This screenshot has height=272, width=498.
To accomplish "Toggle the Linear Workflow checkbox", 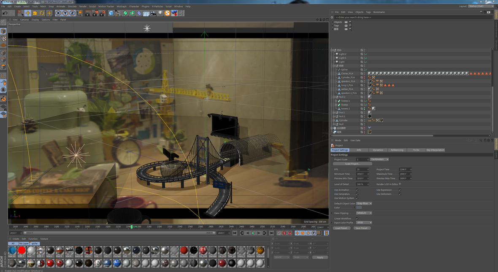I will pyautogui.click(x=357, y=218).
